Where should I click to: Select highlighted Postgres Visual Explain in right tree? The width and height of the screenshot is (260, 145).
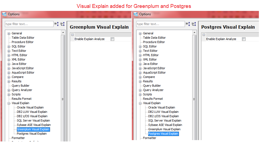(163, 134)
